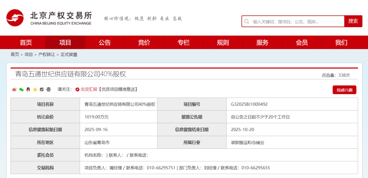Click 自公告之日起不少于20个工作日 text
The width and height of the screenshot is (368, 178).
coord(260,117)
